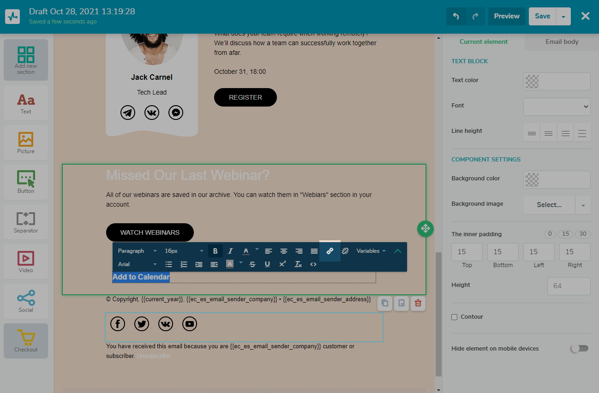Image resolution: width=599 pixels, height=393 pixels.
Task: Toggle italic formatting
Action: 230,251
